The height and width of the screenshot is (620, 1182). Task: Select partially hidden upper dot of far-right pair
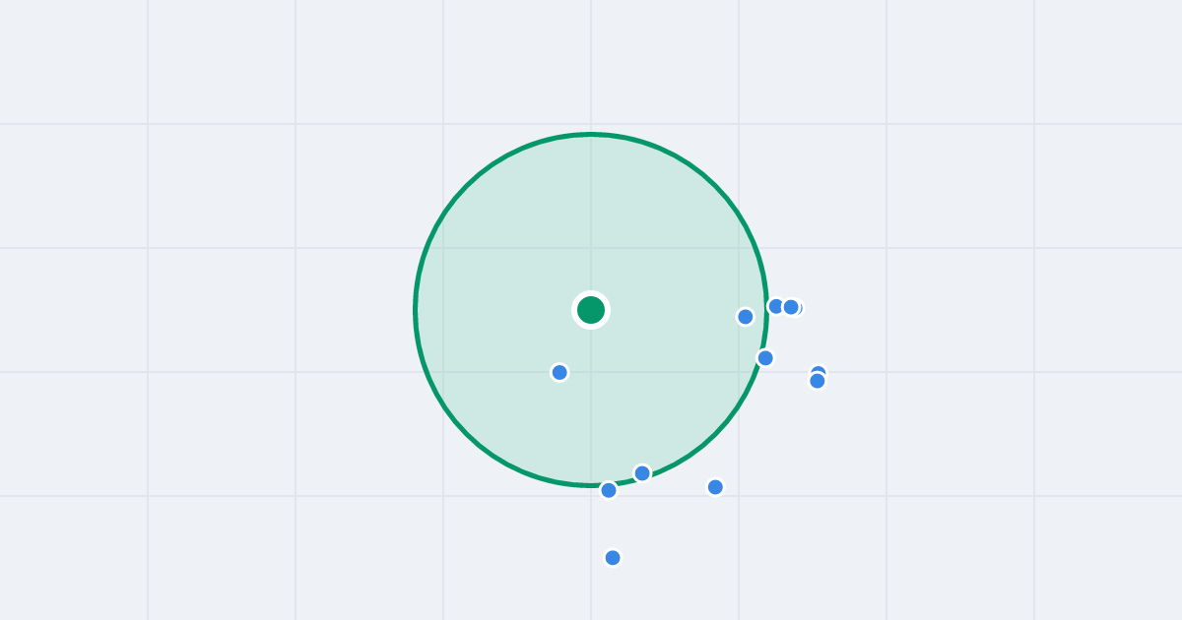click(x=818, y=369)
